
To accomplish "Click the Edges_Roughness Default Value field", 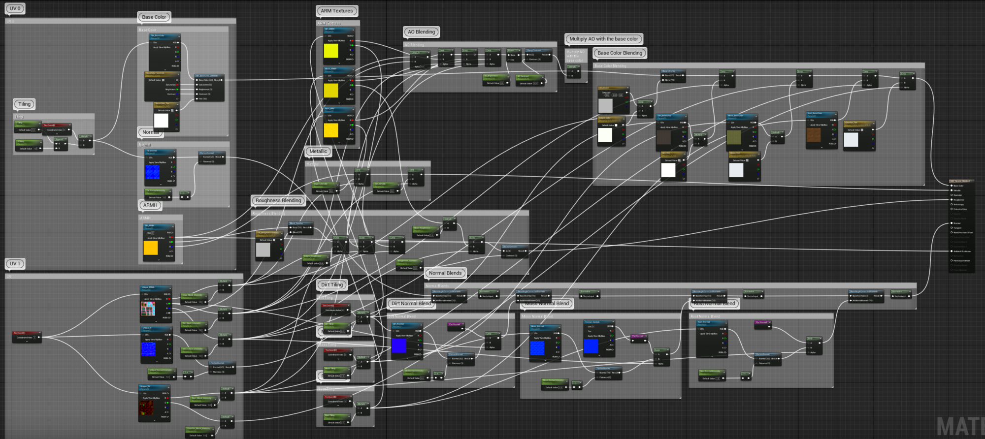I will [x=322, y=263].
